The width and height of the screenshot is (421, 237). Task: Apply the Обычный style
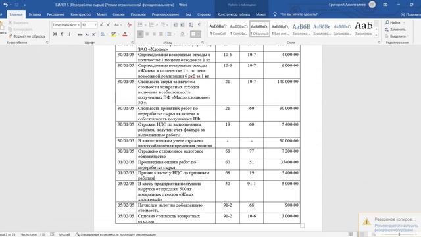click(260, 29)
